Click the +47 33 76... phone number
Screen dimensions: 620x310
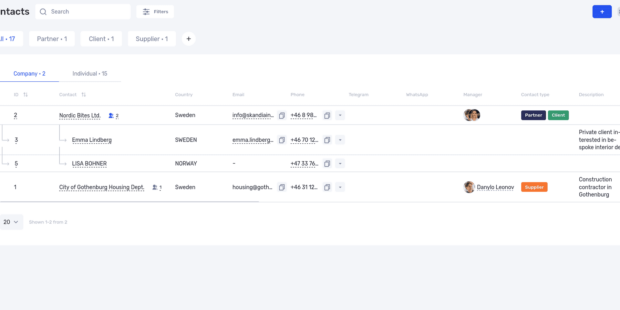point(304,163)
